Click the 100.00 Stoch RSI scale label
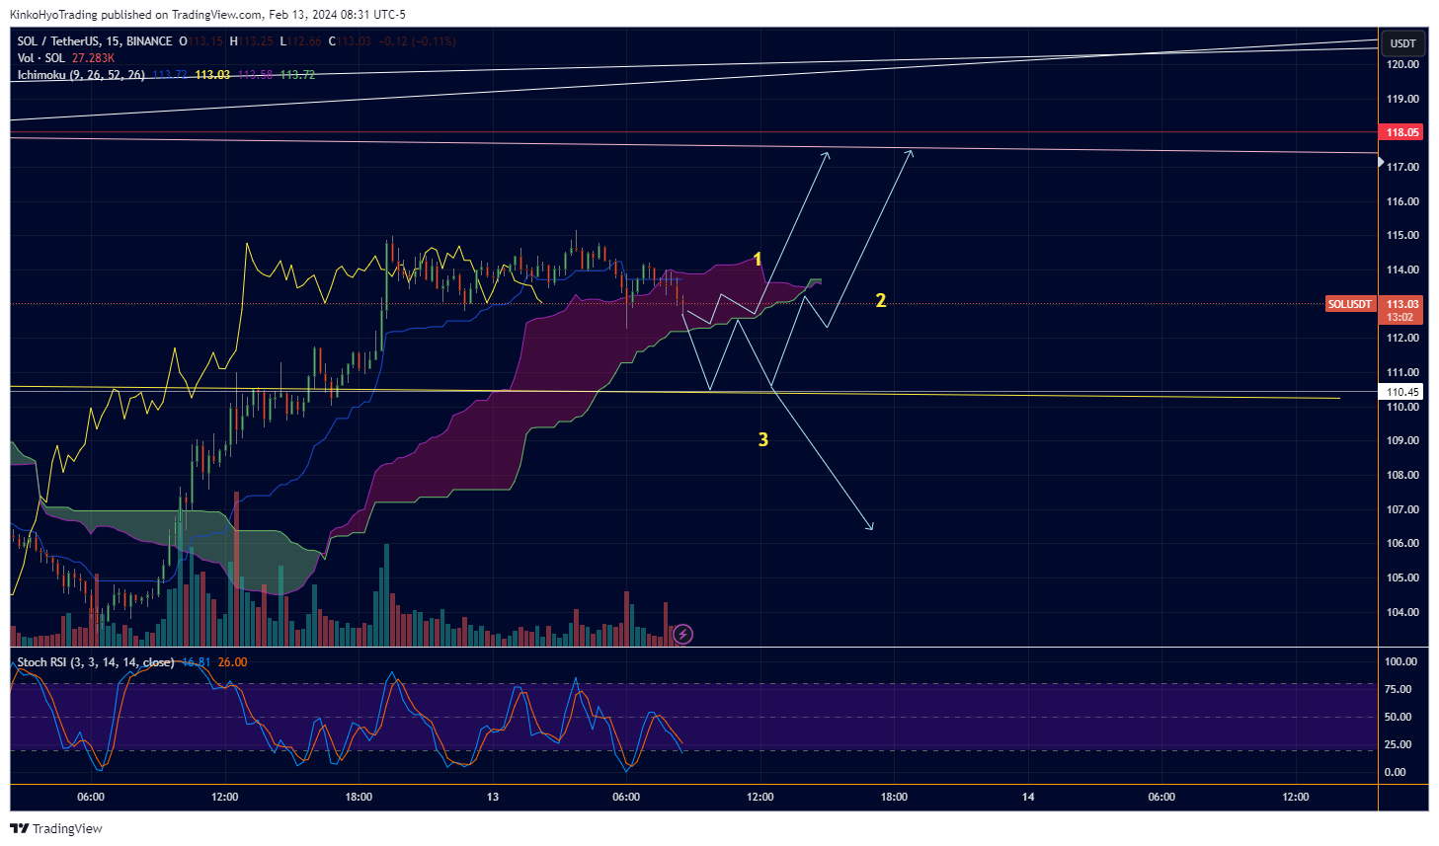 point(1400,661)
